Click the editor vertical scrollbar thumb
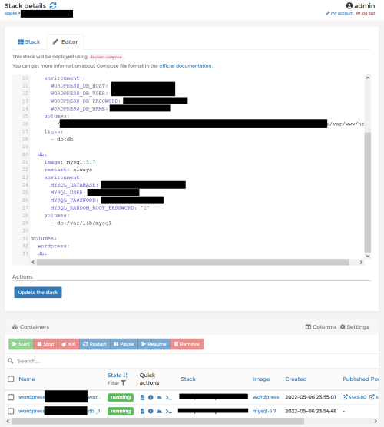The height and width of the screenshot is (427, 384). (368, 192)
